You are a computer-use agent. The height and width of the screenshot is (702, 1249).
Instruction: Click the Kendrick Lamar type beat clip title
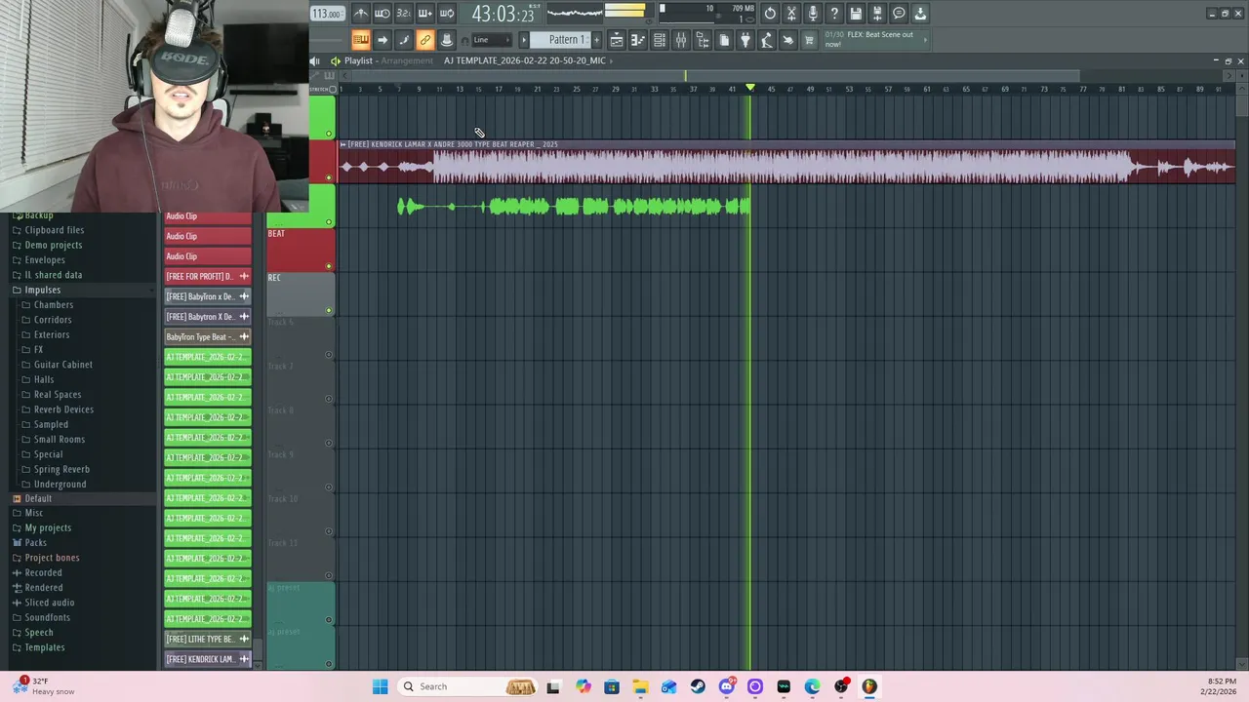tap(453, 144)
